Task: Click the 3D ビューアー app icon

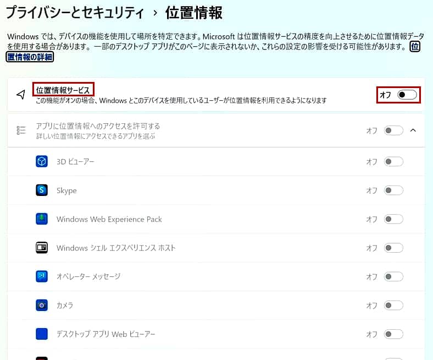Action: point(42,161)
